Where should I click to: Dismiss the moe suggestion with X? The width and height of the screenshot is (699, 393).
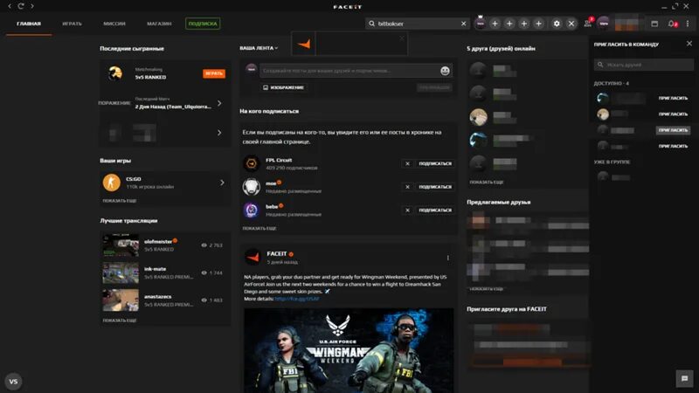click(x=407, y=187)
